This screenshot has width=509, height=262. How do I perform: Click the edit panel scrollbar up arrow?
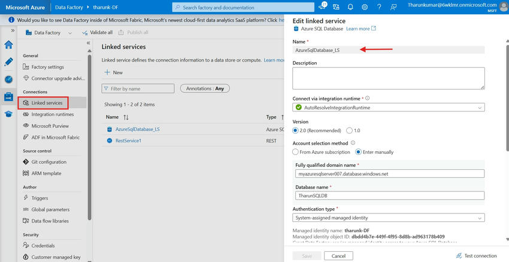coord(507,41)
